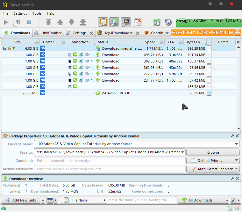Move selected links to the bottom
This screenshot has width=242, height=212.
(x=83, y=22)
